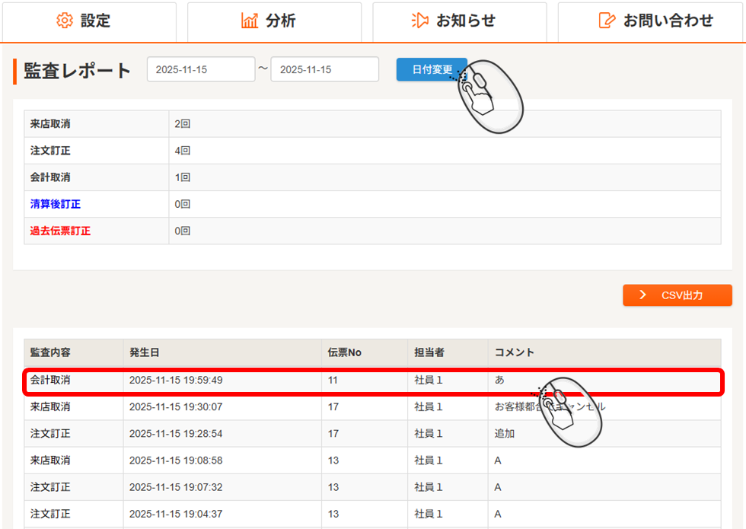Screen dimensions: 746x529
Task: Export report with CSV出力 button
Action: coord(677,295)
